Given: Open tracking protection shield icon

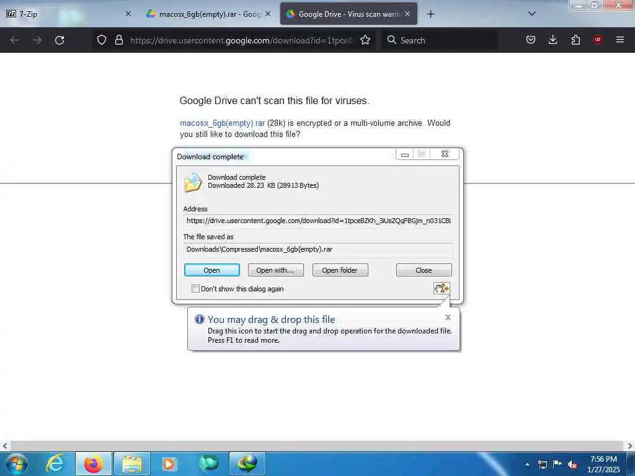Looking at the screenshot, I should point(102,40).
